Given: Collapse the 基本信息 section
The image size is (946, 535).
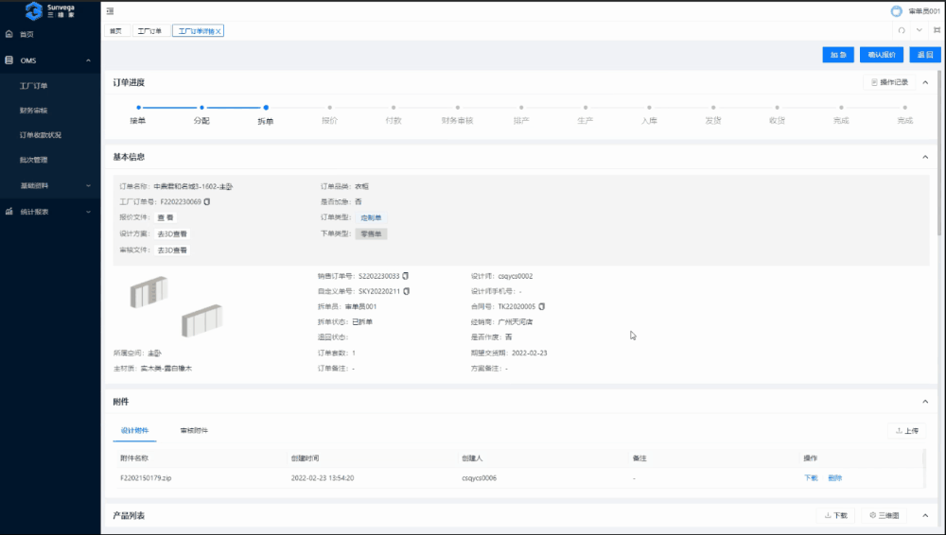Looking at the screenshot, I should pos(924,157).
